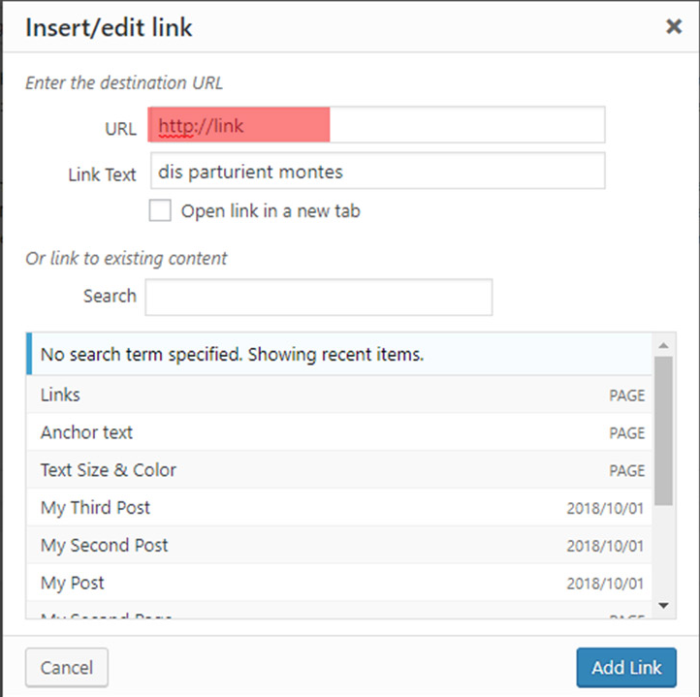Click the Link Text input field
The image size is (700, 697).
click(377, 172)
